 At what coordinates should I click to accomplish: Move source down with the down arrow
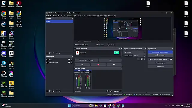tap(60, 91)
